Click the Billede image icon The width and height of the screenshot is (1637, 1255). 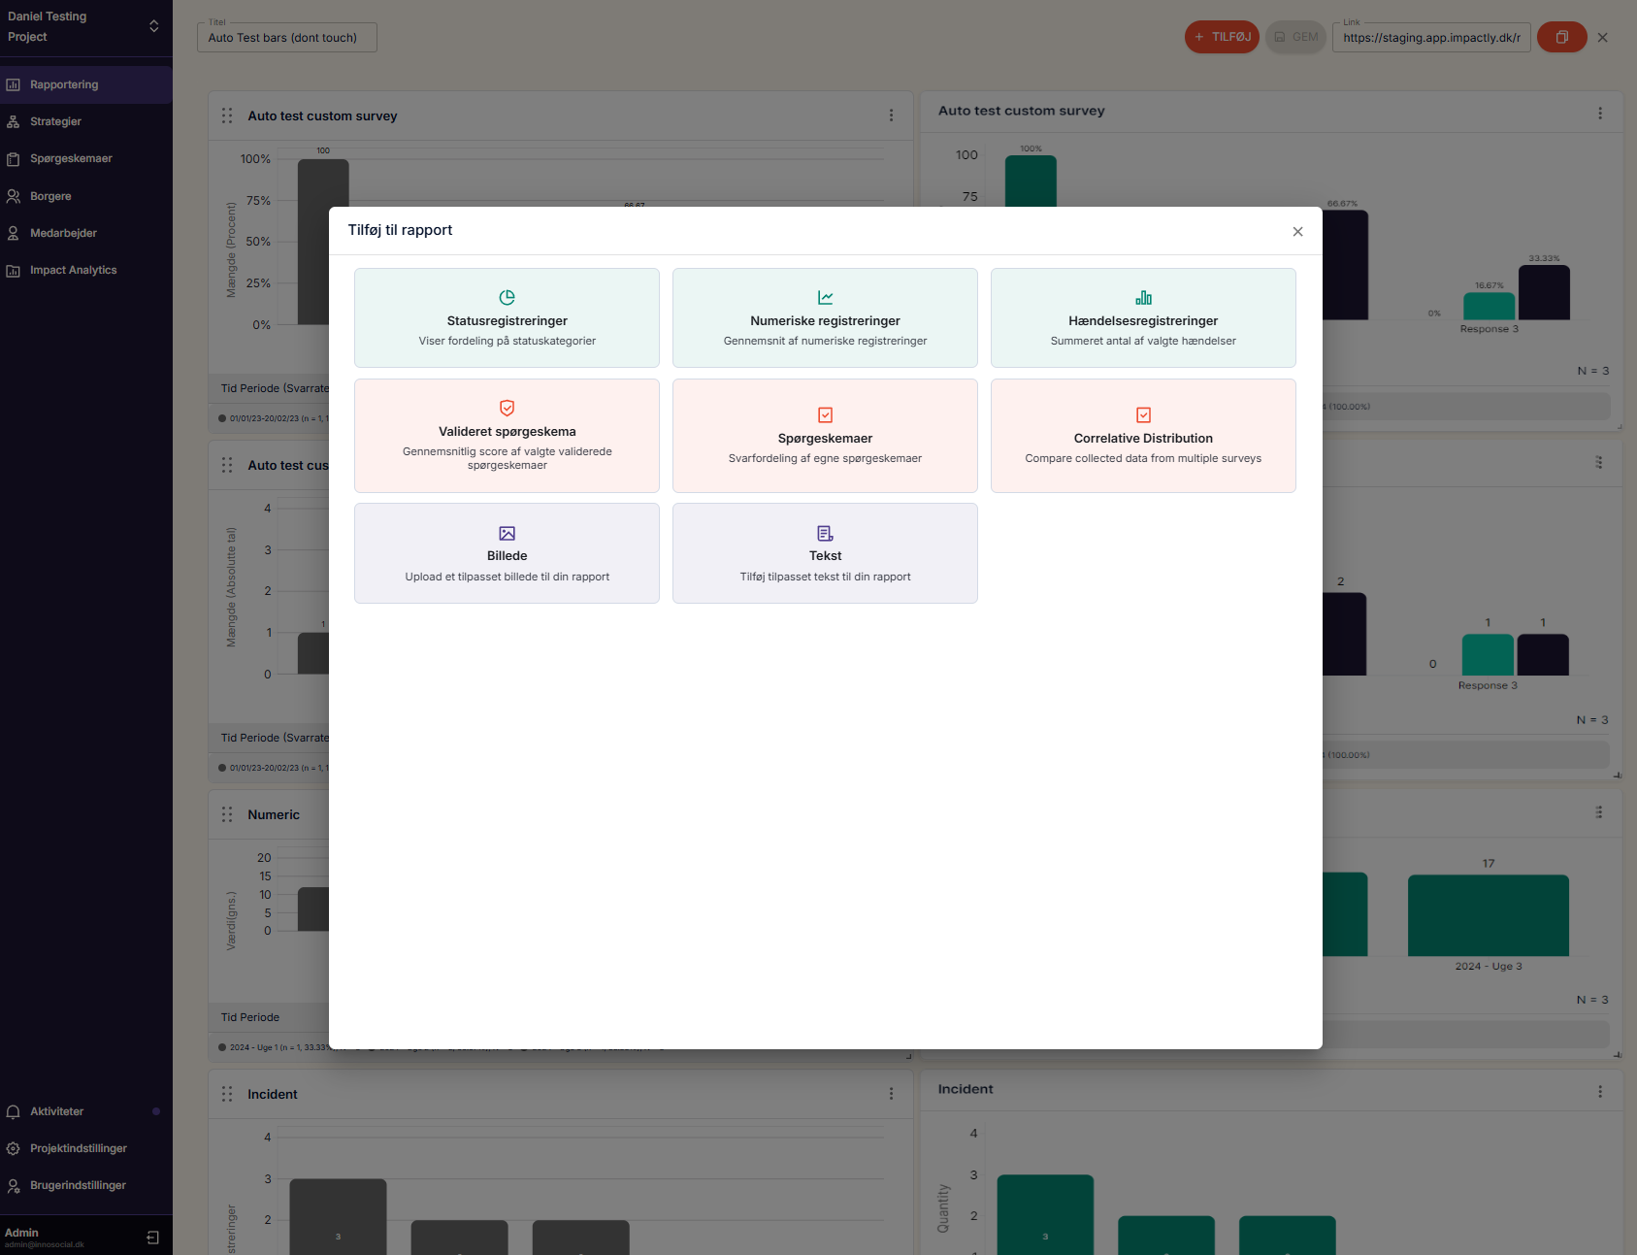(507, 533)
